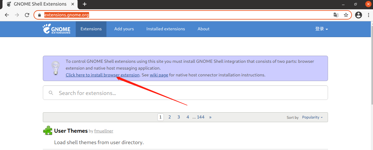The image size is (373, 150).
Task: Select the GNOME Shell Extensions browser tab
Action: pyautogui.click(x=40, y=4)
